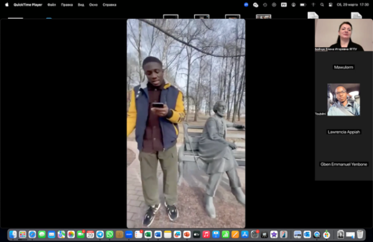This screenshot has width=373, height=242.
Task: Open Numbers app in Dock
Action: point(226,235)
